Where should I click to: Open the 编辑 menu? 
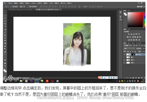(x=16, y=3)
